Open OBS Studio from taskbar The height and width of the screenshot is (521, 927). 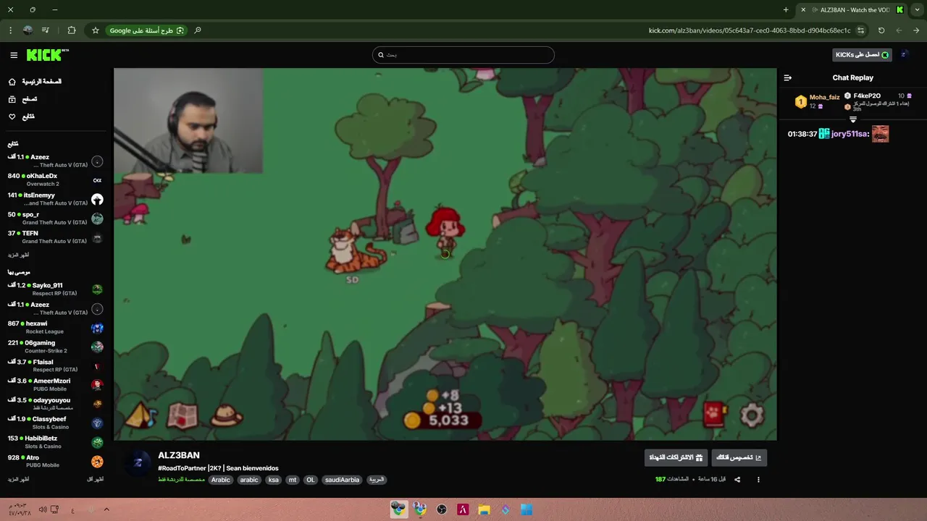[x=442, y=509]
